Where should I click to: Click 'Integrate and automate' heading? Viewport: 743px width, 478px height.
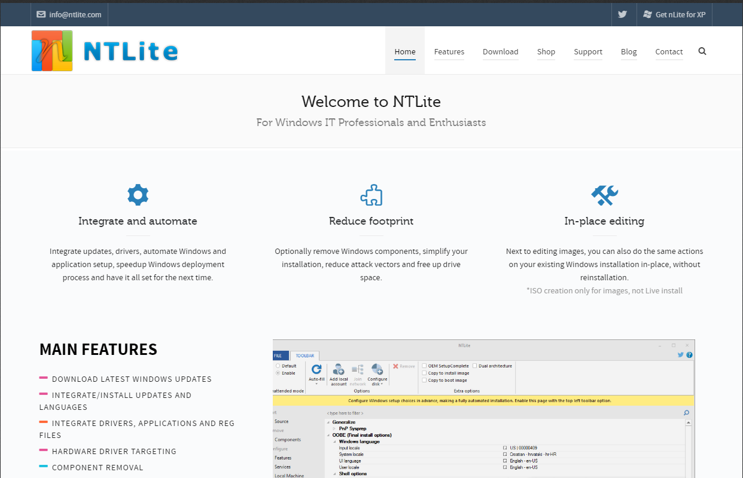tap(138, 221)
